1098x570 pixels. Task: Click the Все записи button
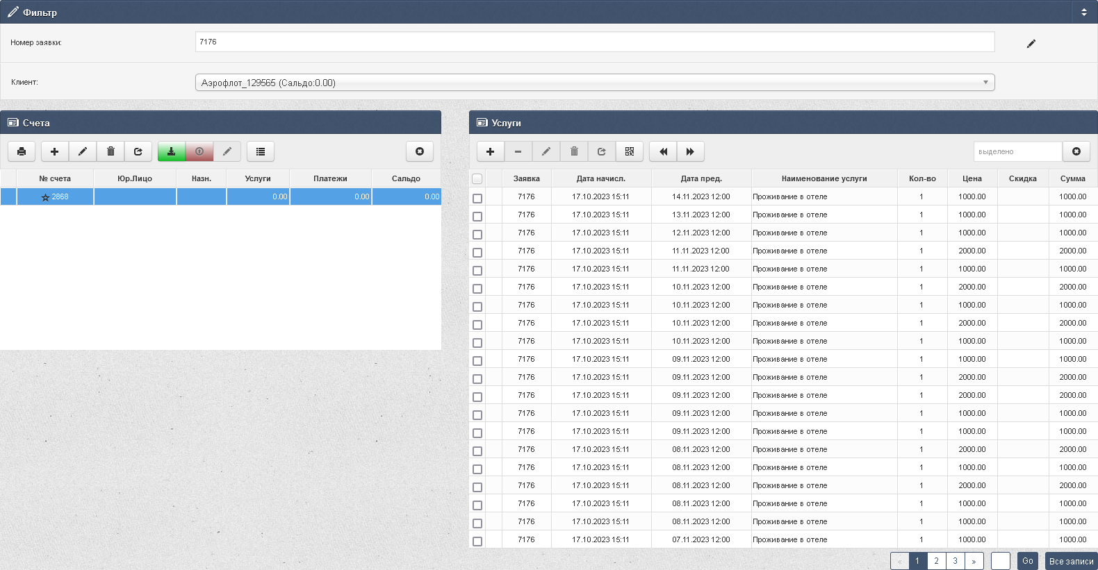click(x=1071, y=561)
